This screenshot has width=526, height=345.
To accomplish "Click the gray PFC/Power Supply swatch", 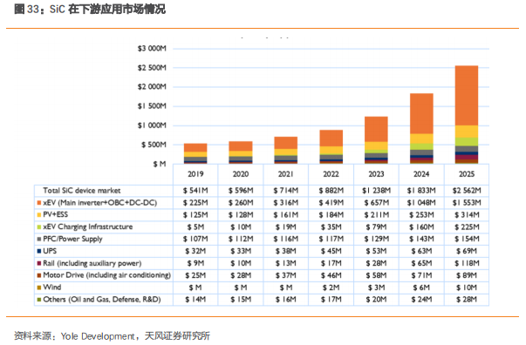I will pos(39,240).
